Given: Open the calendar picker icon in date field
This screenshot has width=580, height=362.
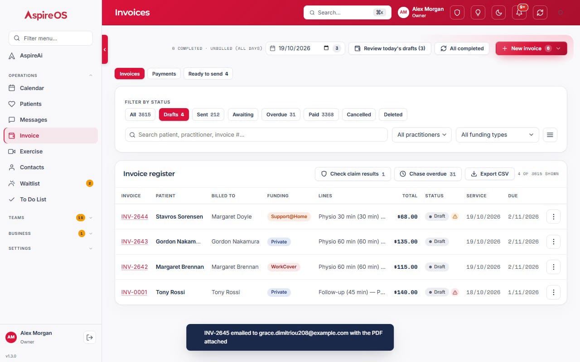Looking at the screenshot, I should [x=327, y=48].
